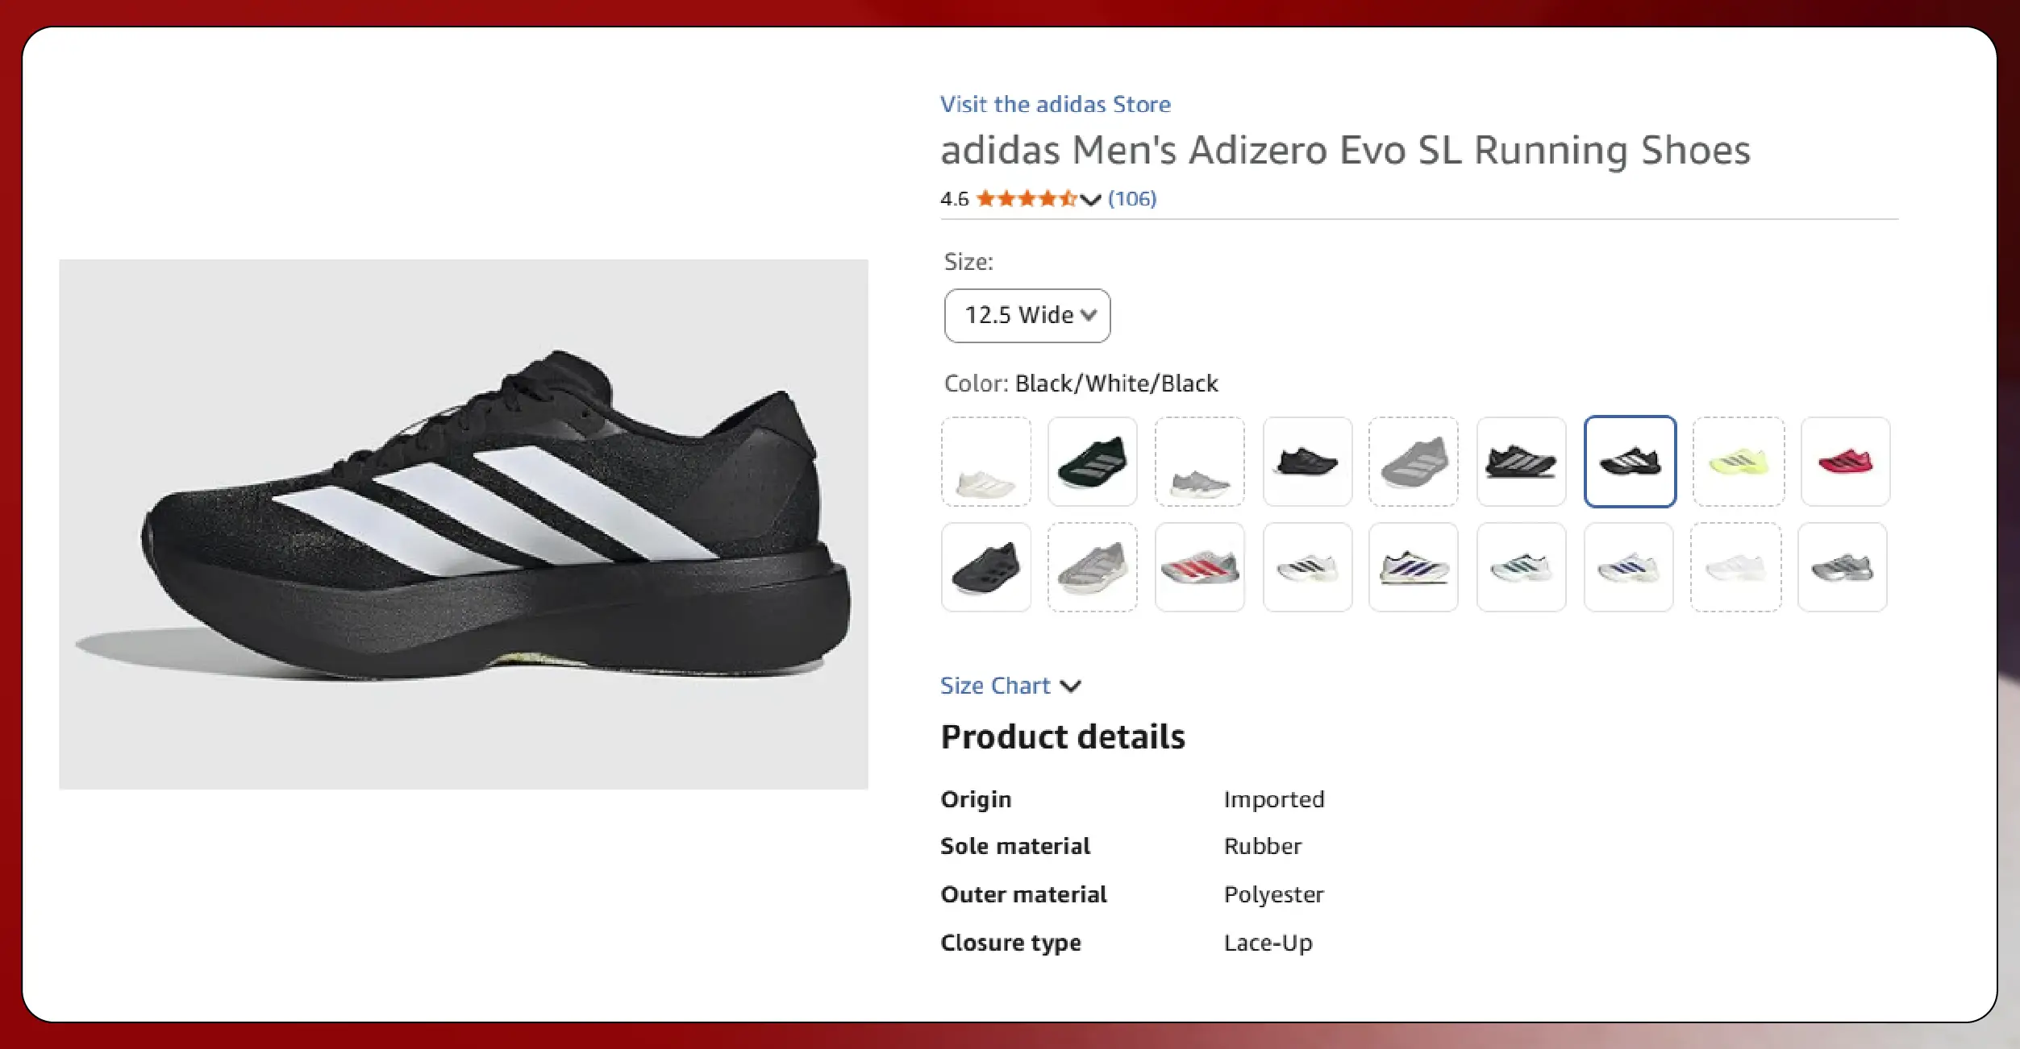Select the black shoe with grey stripes swatch
2020x1049 pixels.
[1521, 462]
